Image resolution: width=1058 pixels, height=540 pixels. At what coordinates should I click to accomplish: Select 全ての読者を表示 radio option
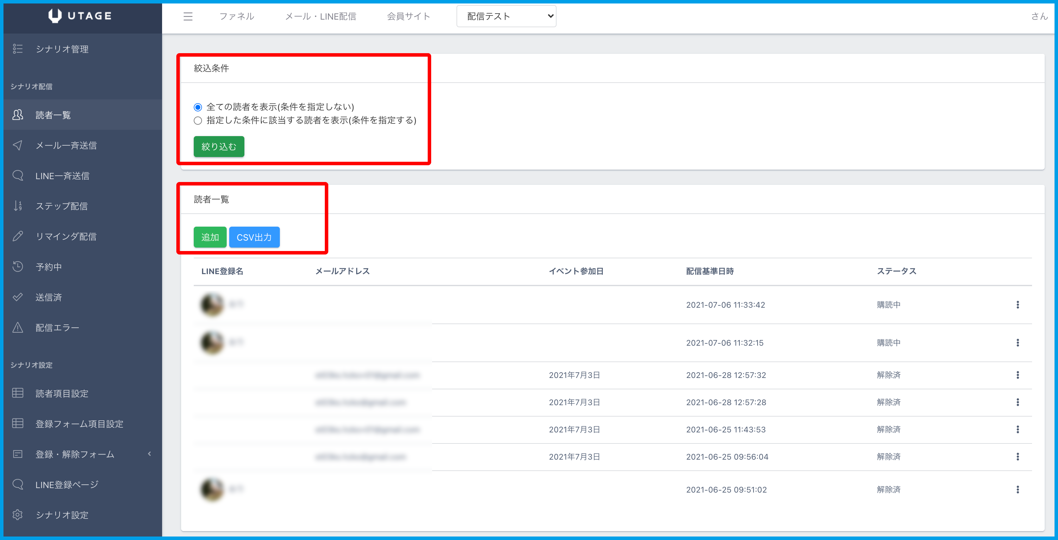click(x=198, y=107)
